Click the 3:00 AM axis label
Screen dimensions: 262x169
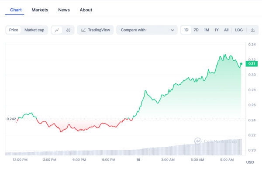168,160
